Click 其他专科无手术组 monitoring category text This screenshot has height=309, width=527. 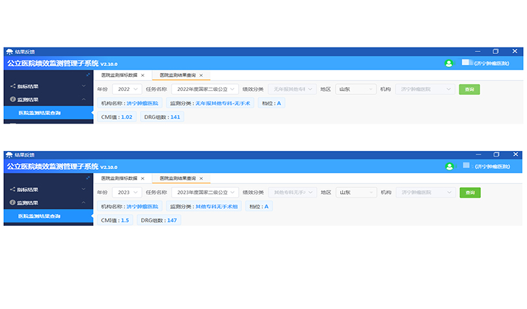coord(217,207)
